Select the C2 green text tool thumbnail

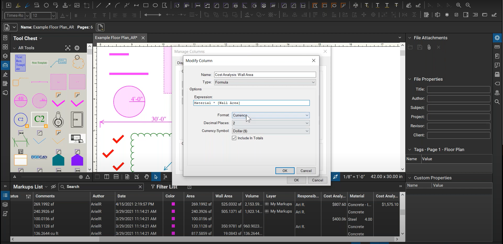[x=40, y=119]
